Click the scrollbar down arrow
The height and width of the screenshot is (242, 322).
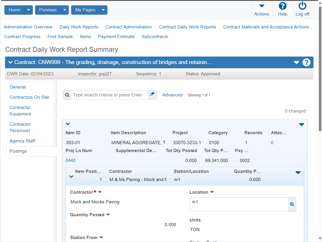(320, 238)
